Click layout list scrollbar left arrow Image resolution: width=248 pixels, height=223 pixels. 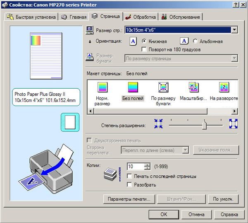90,111
